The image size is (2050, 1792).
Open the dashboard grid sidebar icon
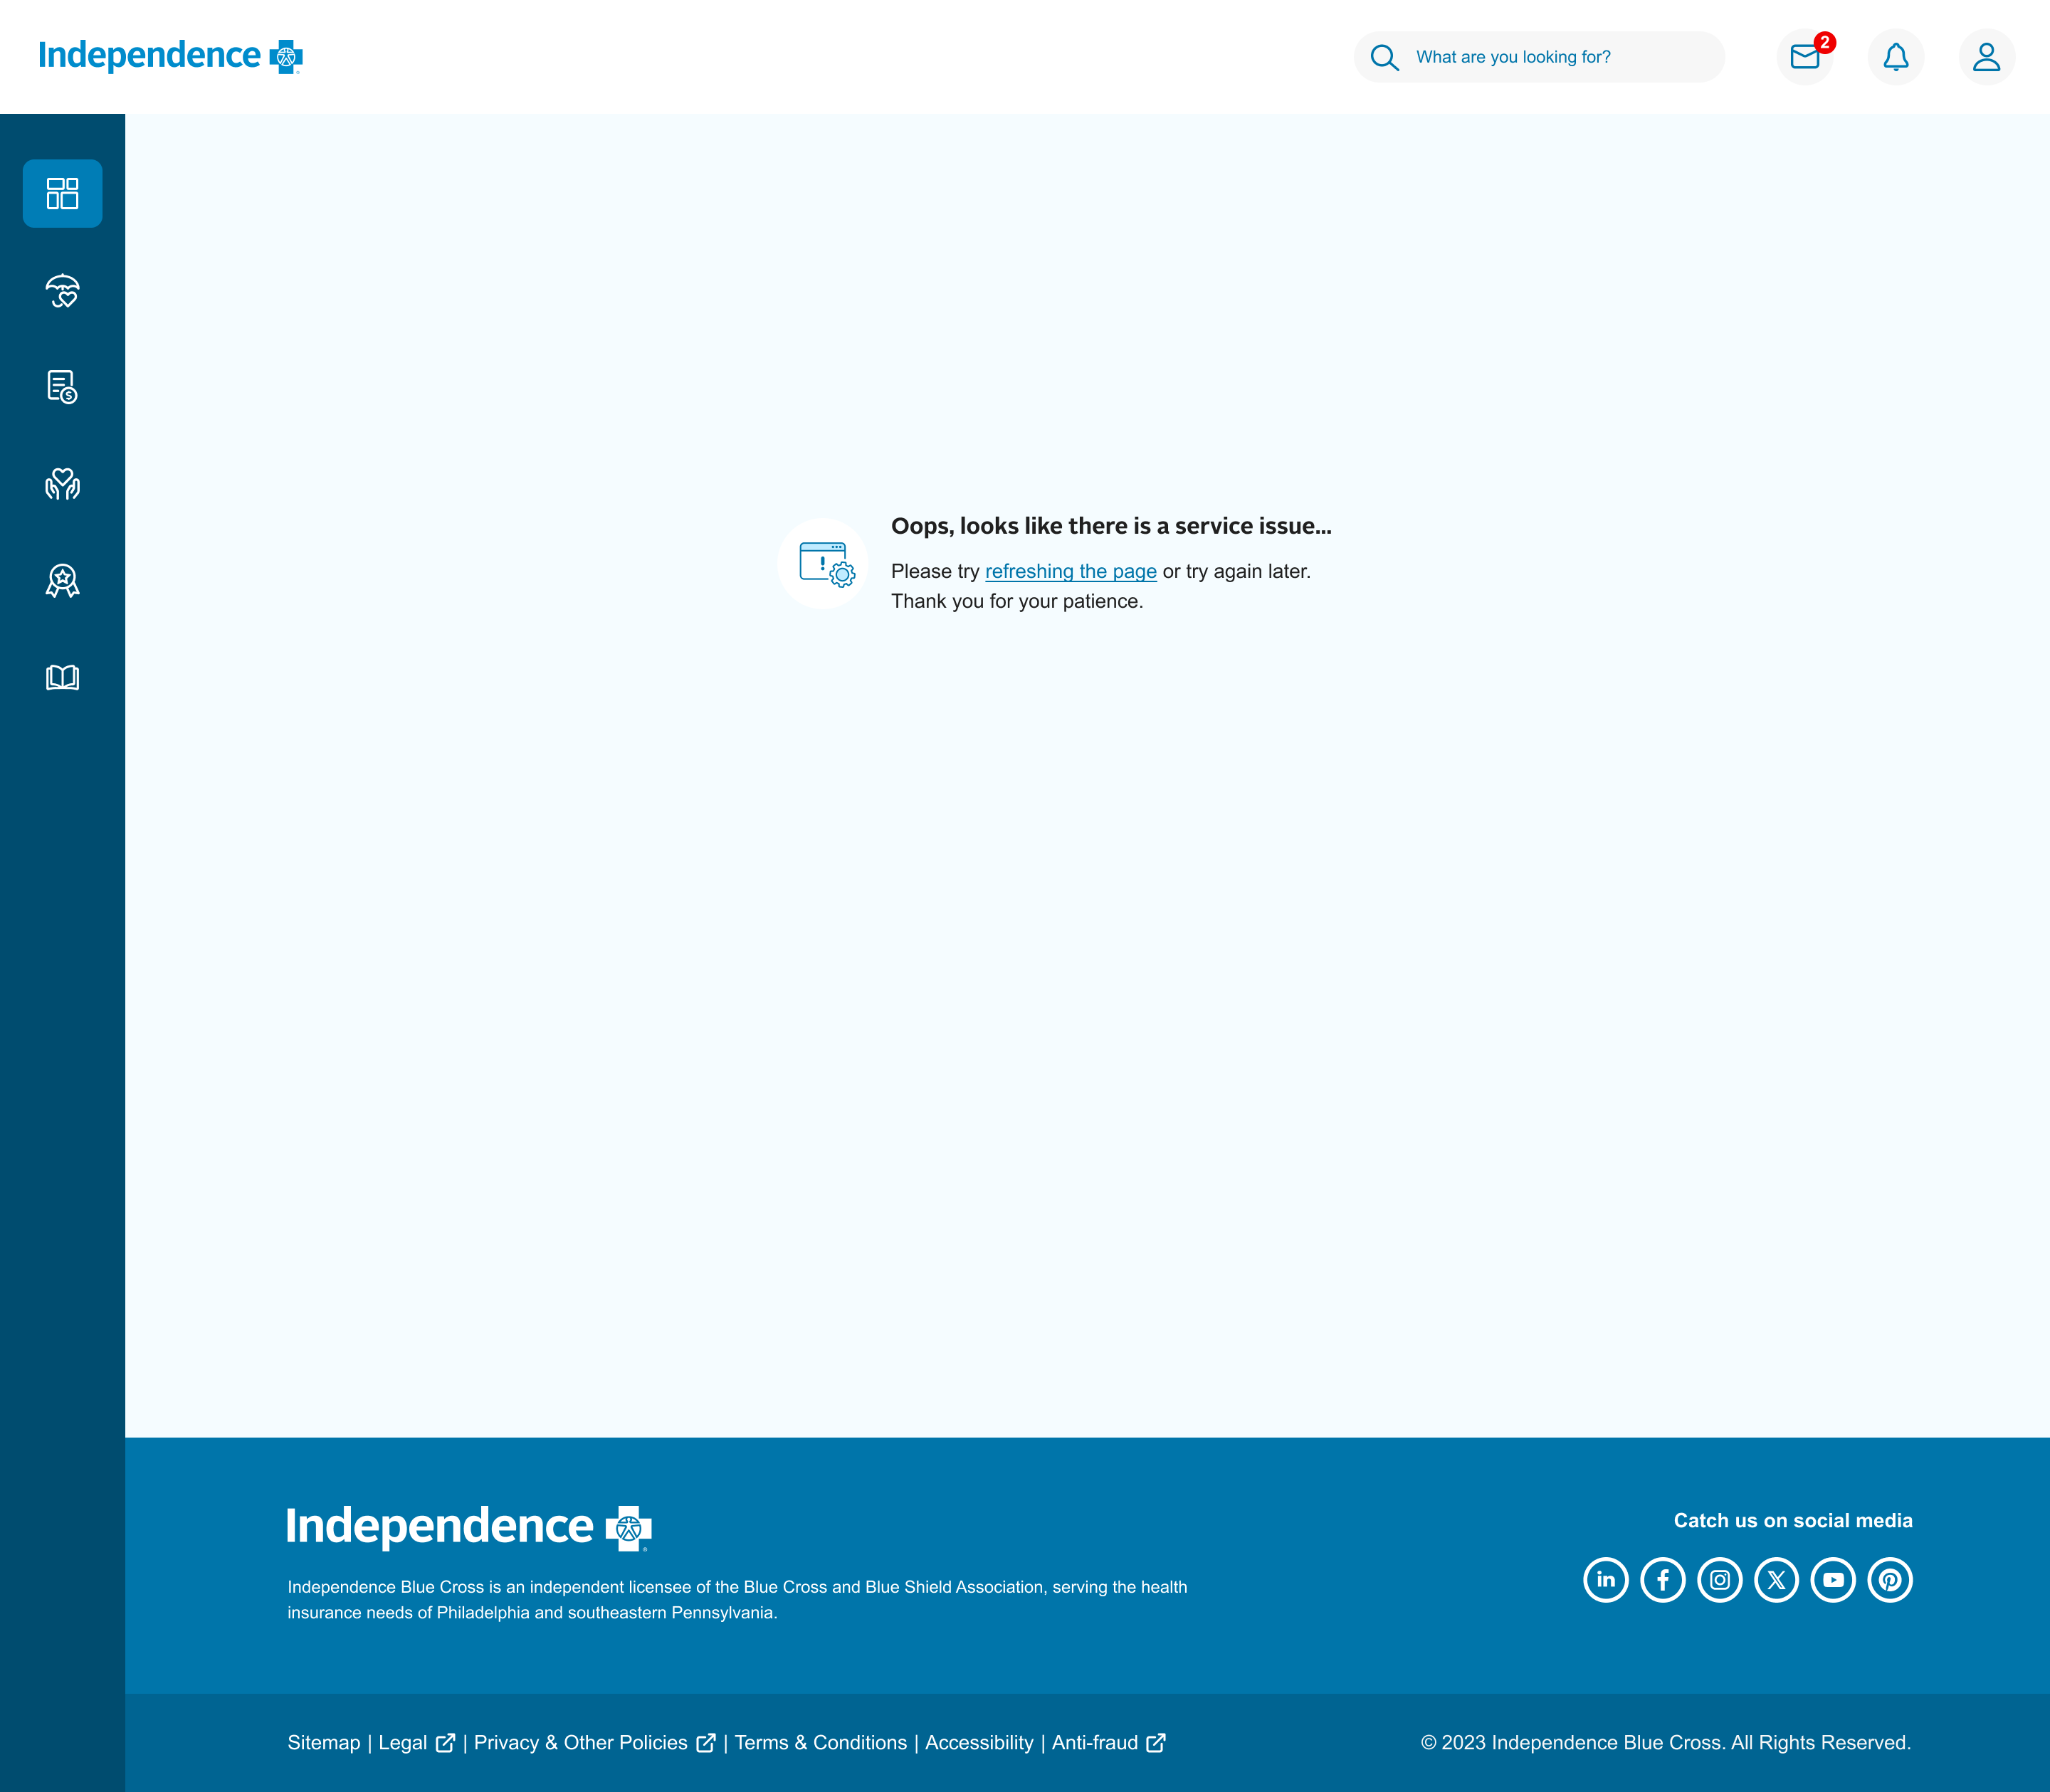[62, 193]
